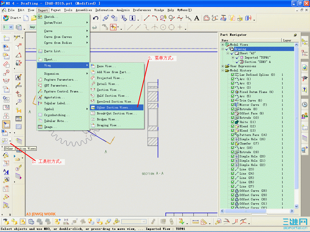Click the large text style 'A' icon on left toolbar
The width and height of the screenshot is (310, 232).
coord(6,172)
